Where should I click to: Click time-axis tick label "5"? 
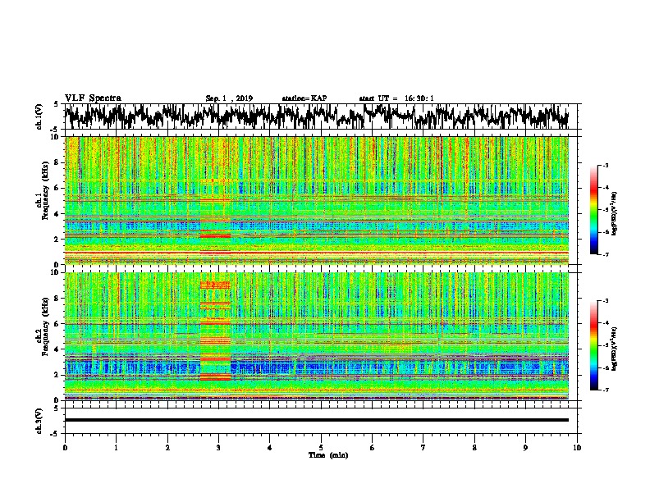pyautogui.click(x=321, y=448)
